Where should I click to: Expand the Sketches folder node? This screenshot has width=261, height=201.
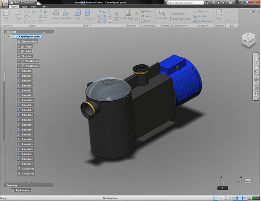click(x=14, y=56)
